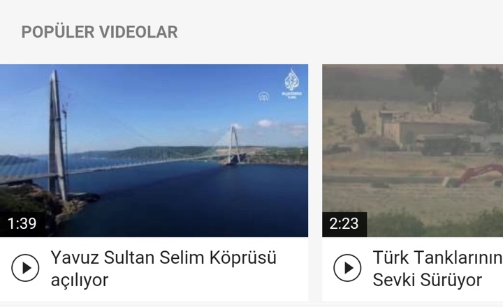Open the Turkish tanks video thumbnail
Screen dimensions: 503x307
pyautogui.click(x=413, y=151)
